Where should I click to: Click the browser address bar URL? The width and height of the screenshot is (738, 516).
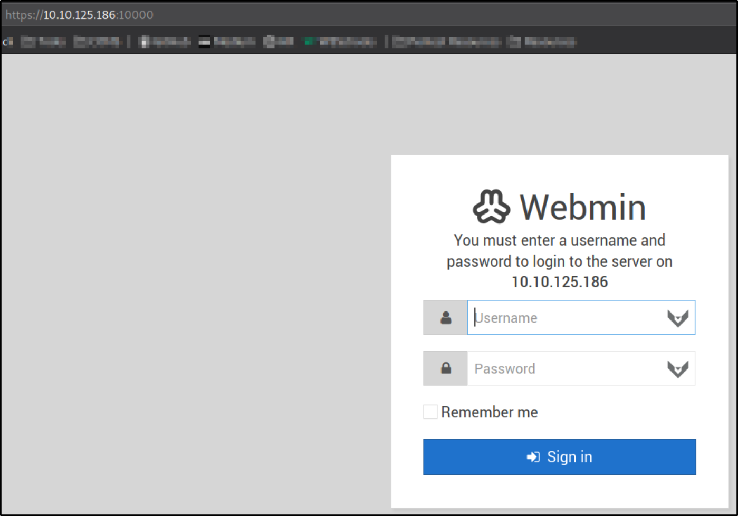point(80,15)
